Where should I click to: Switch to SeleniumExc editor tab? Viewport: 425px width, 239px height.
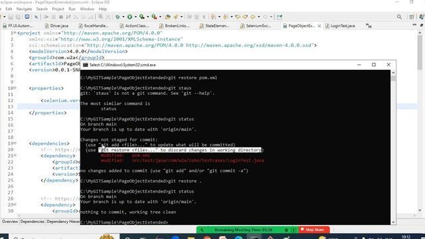(x=255, y=26)
